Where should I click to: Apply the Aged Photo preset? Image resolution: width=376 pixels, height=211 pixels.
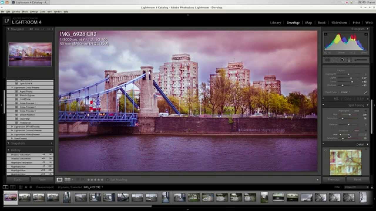(26, 91)
